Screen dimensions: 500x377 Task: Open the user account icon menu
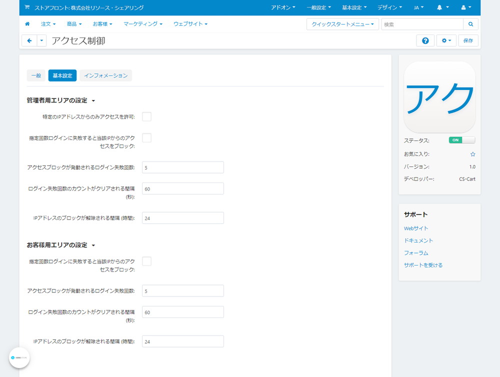[x=466, y=7]
